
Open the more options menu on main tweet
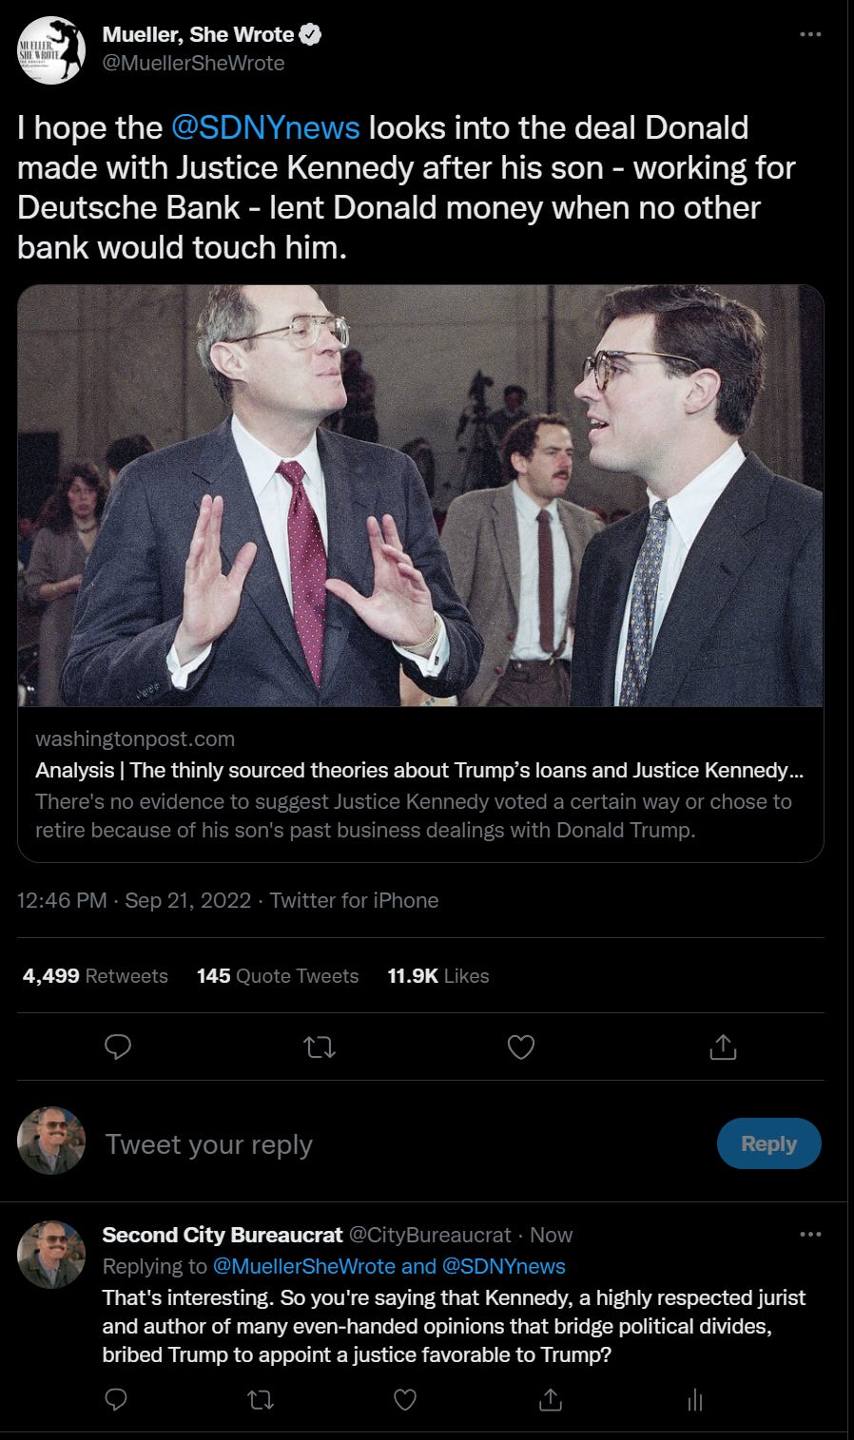[x=810, y=34]
